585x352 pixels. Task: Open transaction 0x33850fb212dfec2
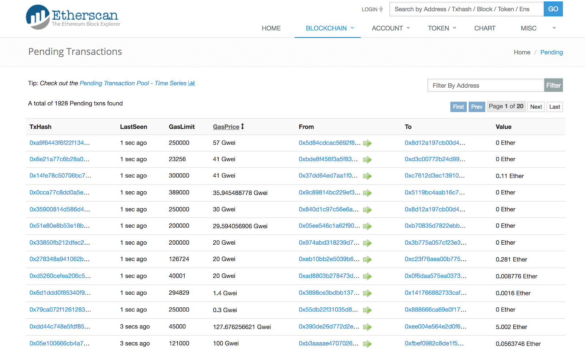point(60,242)
